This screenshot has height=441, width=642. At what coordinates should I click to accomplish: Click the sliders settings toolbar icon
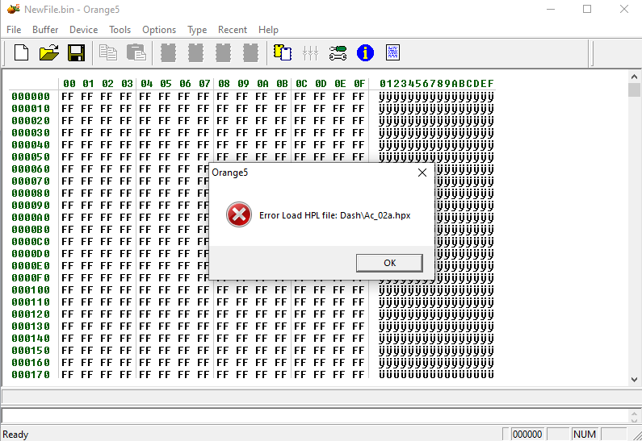pyautogui.click(x=310, y=53)
